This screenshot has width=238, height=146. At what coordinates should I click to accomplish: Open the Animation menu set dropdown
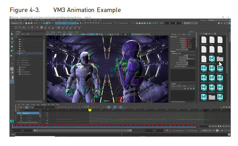tap(16, 23)
